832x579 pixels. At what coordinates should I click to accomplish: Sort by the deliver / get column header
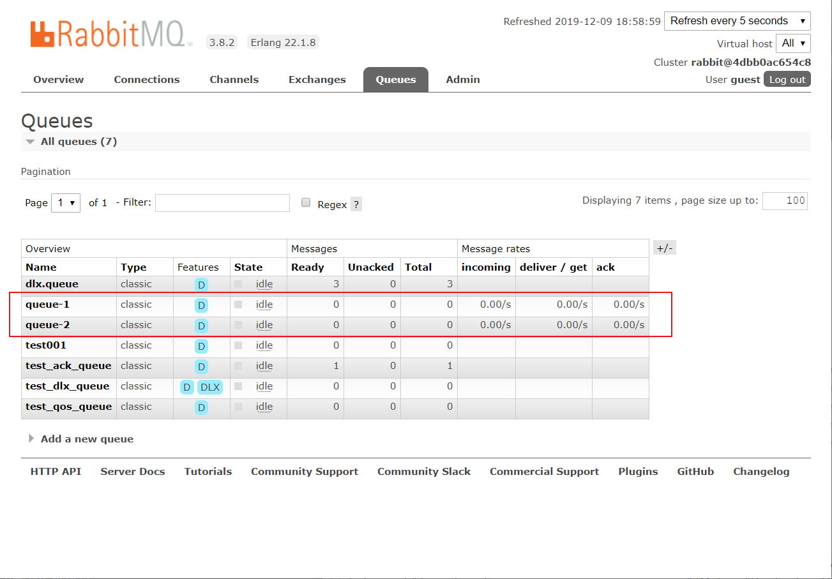554,267
